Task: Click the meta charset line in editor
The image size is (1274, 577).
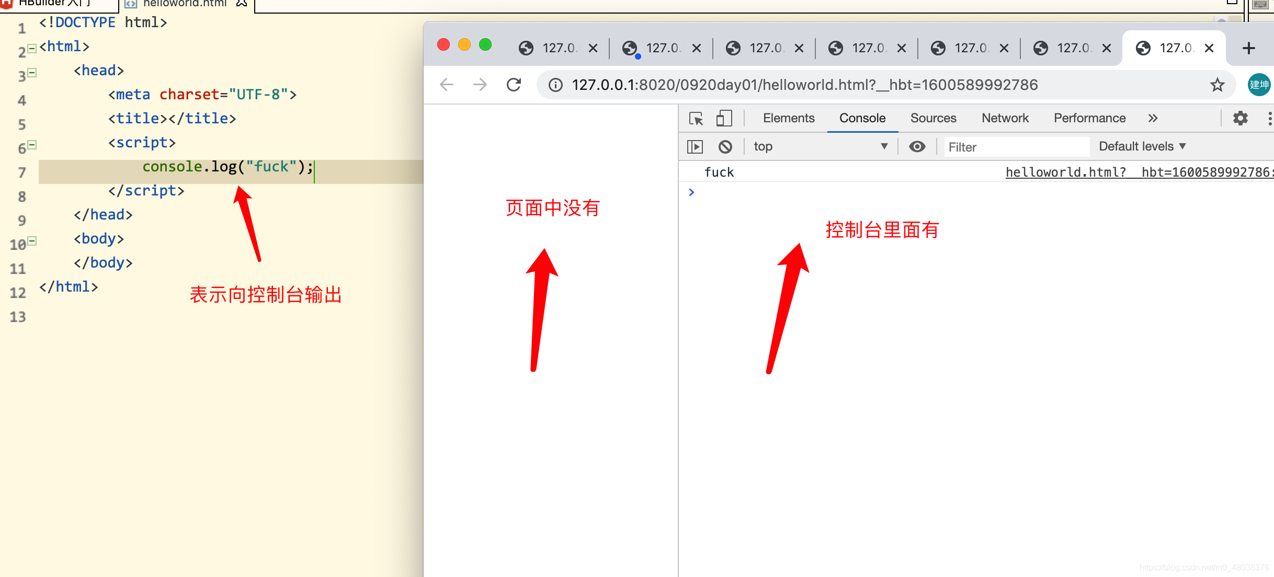Action: pos(202,95)
